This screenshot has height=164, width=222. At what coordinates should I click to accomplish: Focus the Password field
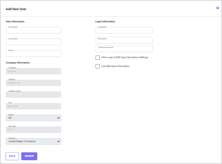(124, 40)
